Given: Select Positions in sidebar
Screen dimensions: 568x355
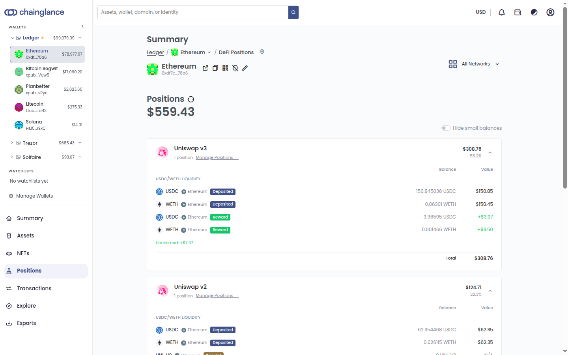Looking at the screenshot, I should (46, 271).
